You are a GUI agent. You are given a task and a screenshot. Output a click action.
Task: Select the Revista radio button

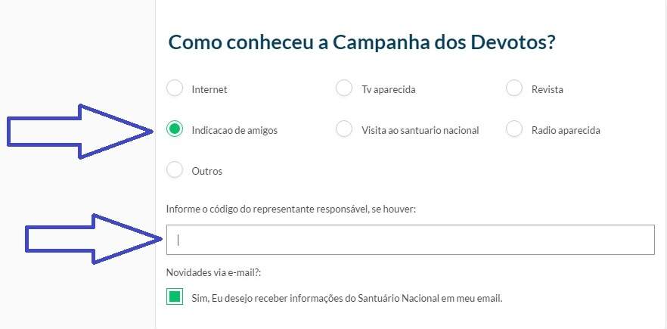click(x=514, y=88)
